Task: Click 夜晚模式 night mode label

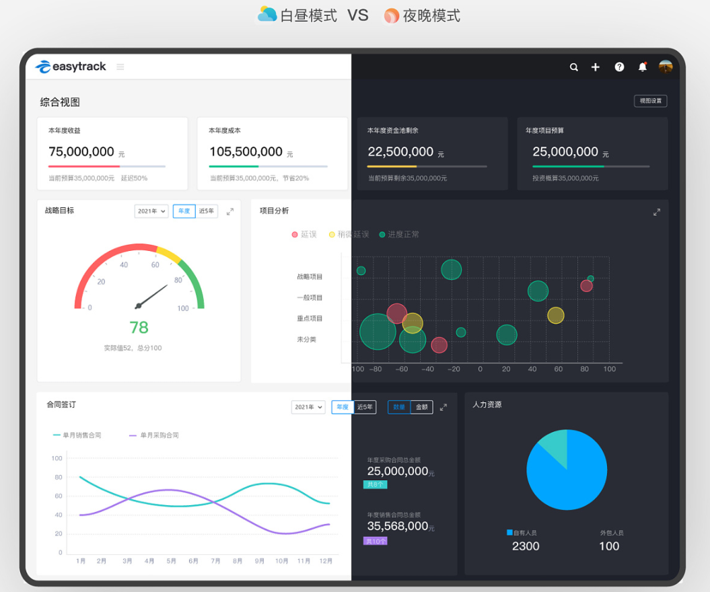Action: (x=431, y=16)
